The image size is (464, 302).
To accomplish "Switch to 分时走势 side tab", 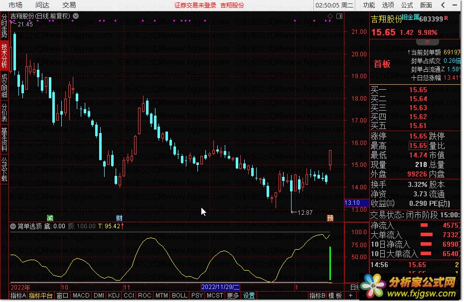I will click(4, 26).
